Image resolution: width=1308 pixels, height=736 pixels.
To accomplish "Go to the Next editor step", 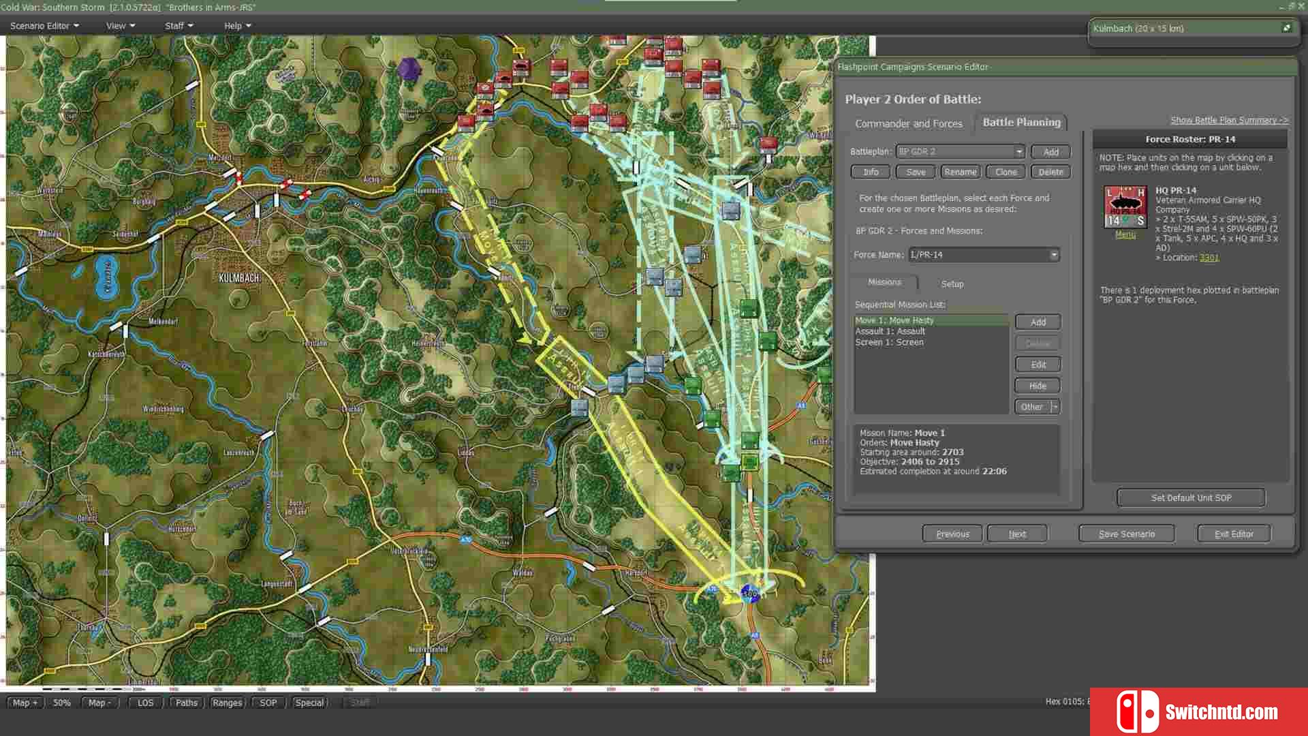I will coord(1017,534).
